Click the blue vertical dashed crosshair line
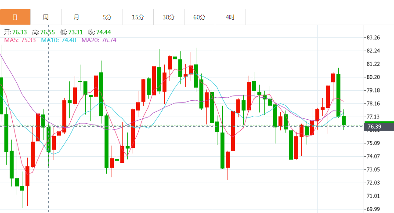 tap(48, 88)
